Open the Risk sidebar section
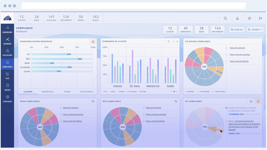Image resolution: width=267 pixels, height=150 pixels. point(7,75)
